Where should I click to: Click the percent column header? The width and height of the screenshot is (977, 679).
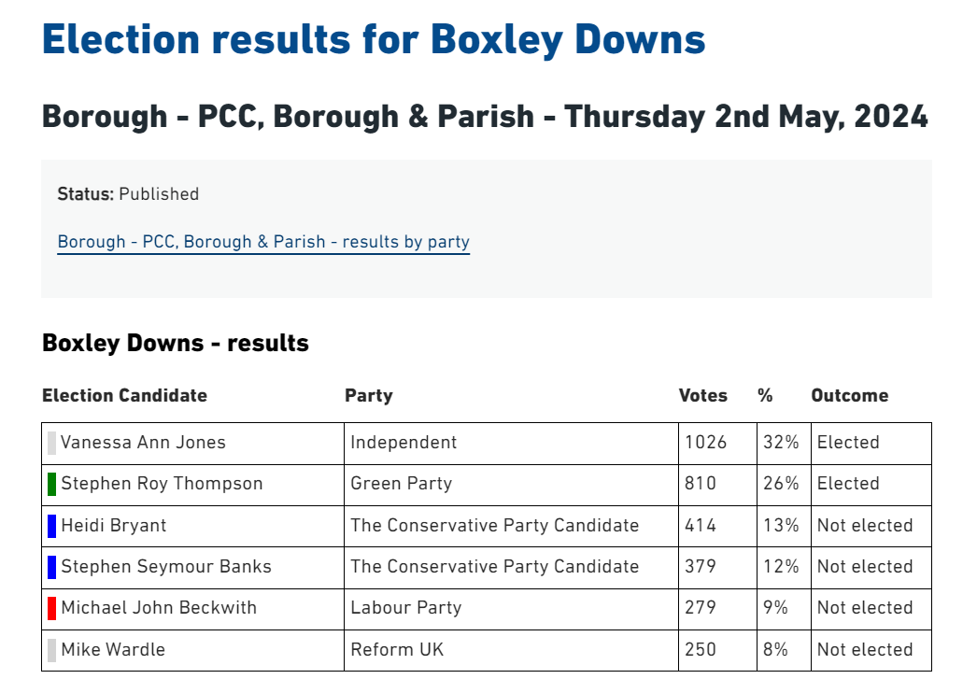click(765, 396)
